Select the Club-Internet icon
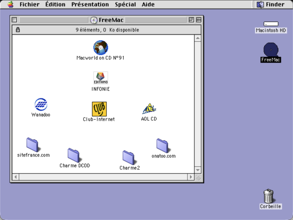293x220 pixels. point(99,109)
